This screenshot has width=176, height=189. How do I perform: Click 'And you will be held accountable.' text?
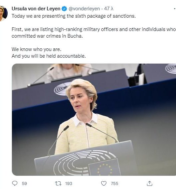48,56
